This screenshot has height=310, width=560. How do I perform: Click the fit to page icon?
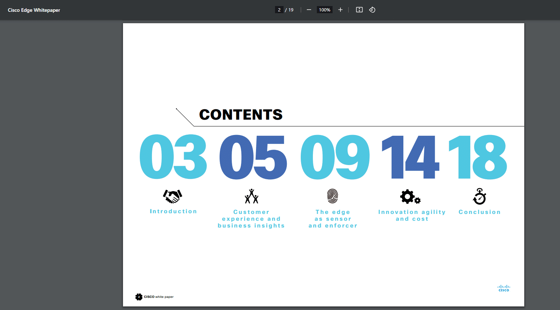pos(359,10)
